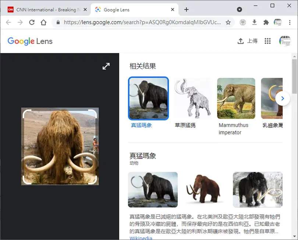Open the Google account avatar
298x240 pixels.
coord(285,41)
